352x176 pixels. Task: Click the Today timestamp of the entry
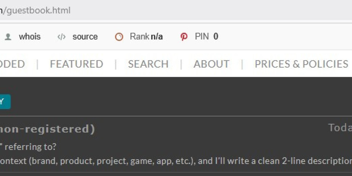[x=340, y=128]
